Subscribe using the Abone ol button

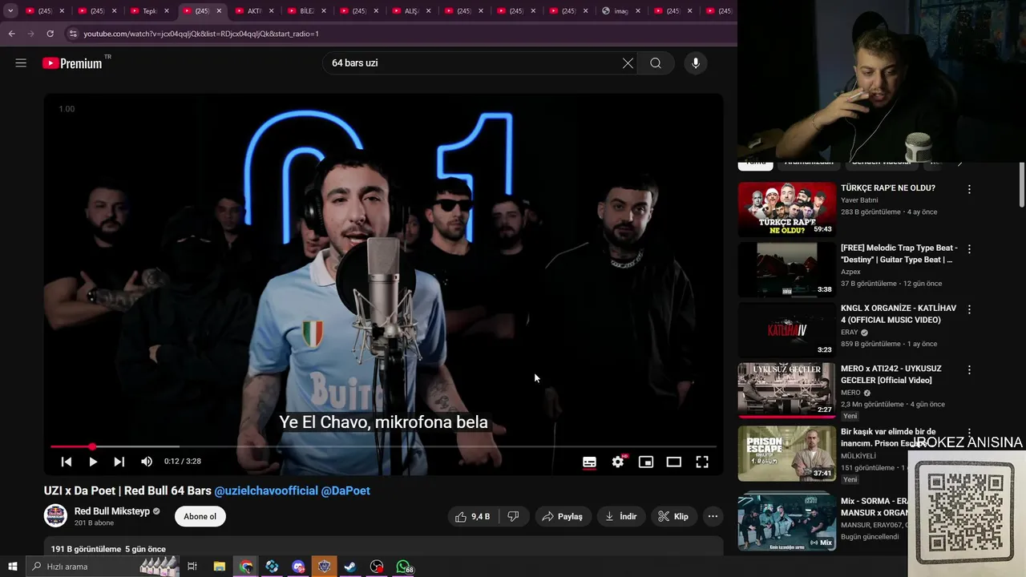tap(200, 517)
